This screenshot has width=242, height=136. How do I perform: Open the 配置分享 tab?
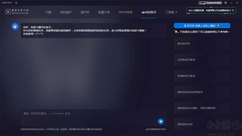[x=104, y=12]
